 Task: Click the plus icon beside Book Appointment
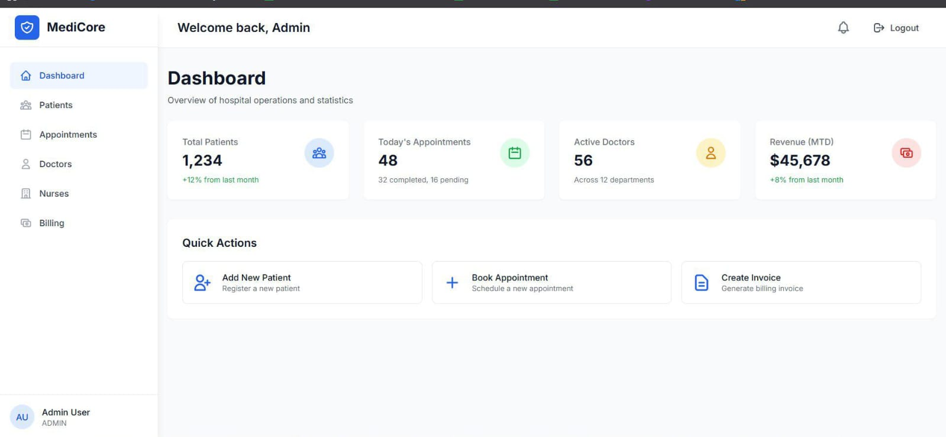click(452, 283)
